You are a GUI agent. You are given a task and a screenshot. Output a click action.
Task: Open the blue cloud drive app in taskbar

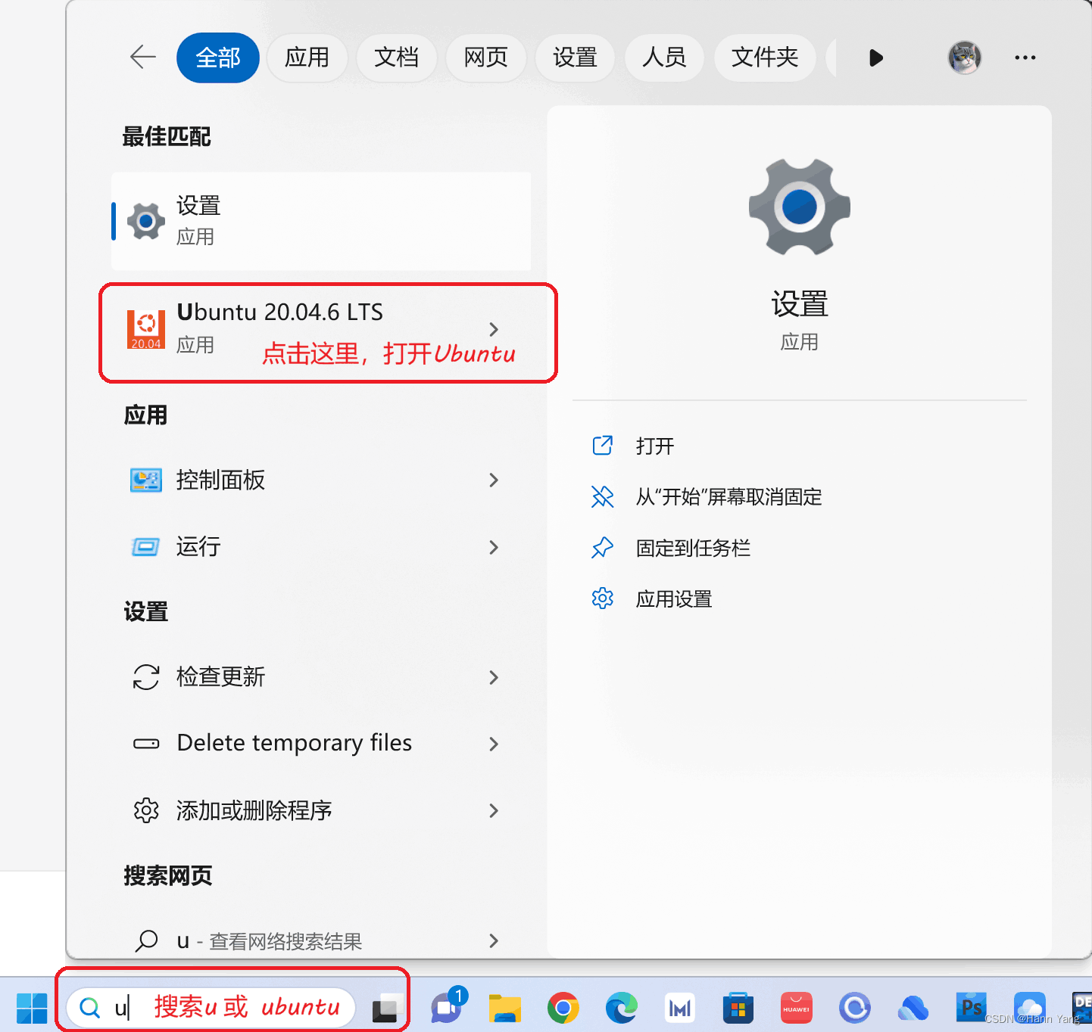(x=913, y=1008)
